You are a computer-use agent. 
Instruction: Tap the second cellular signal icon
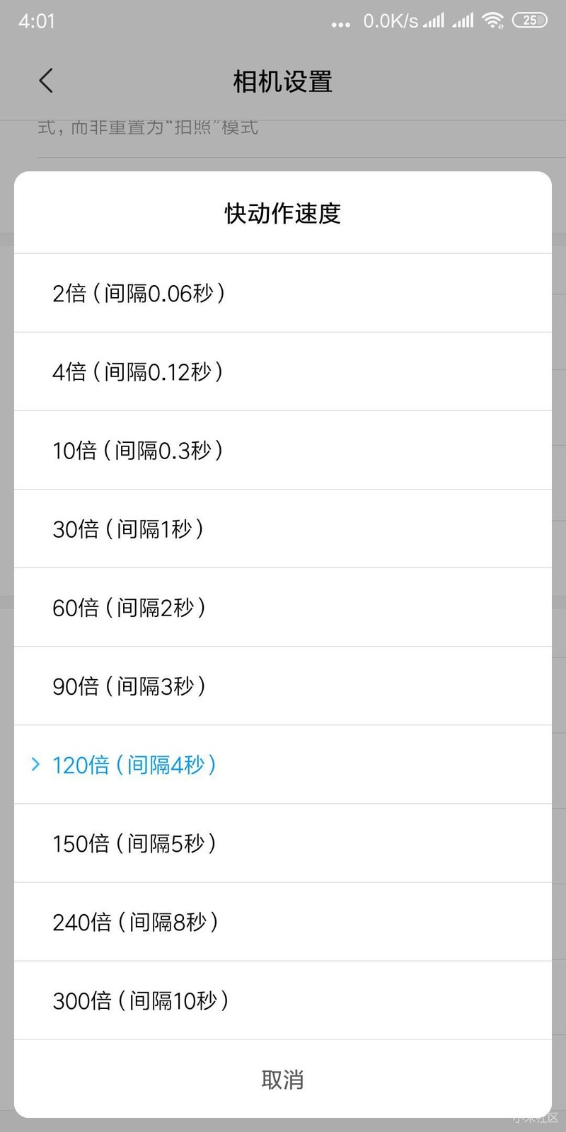pos(463,21)
